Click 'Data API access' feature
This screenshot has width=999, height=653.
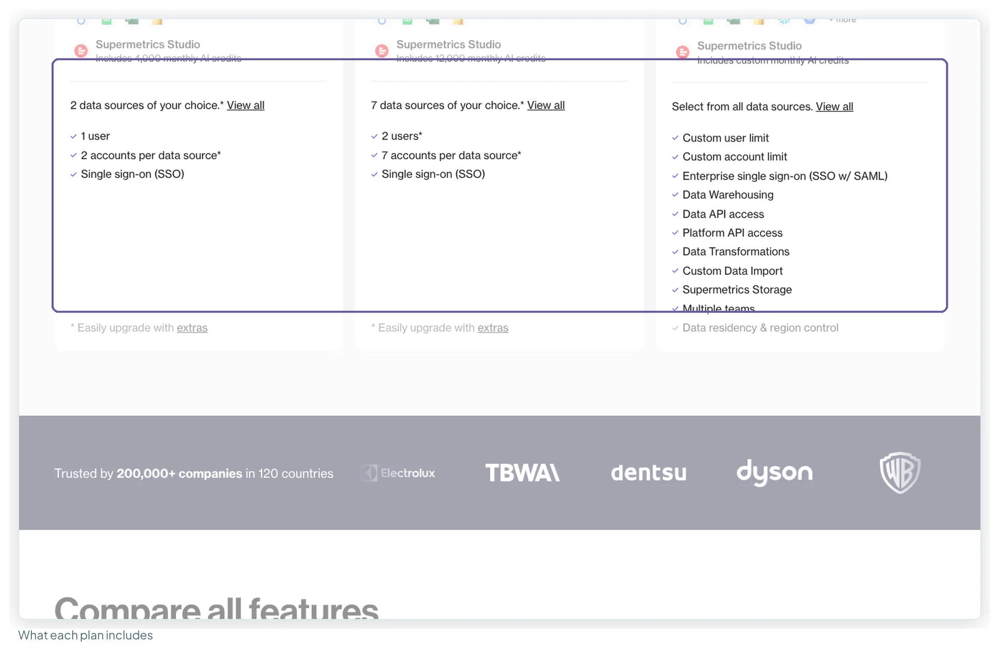pos(723,214)
